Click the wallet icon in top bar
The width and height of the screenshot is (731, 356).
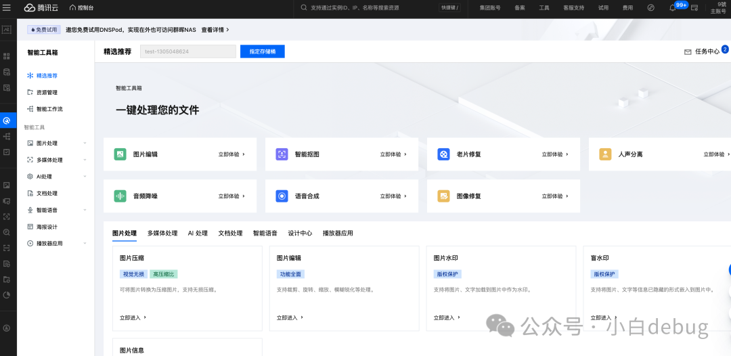(x=694, y=7)
